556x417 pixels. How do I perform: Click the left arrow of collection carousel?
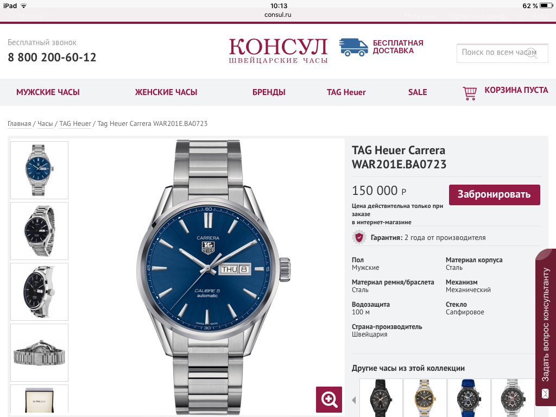[354, 400]
